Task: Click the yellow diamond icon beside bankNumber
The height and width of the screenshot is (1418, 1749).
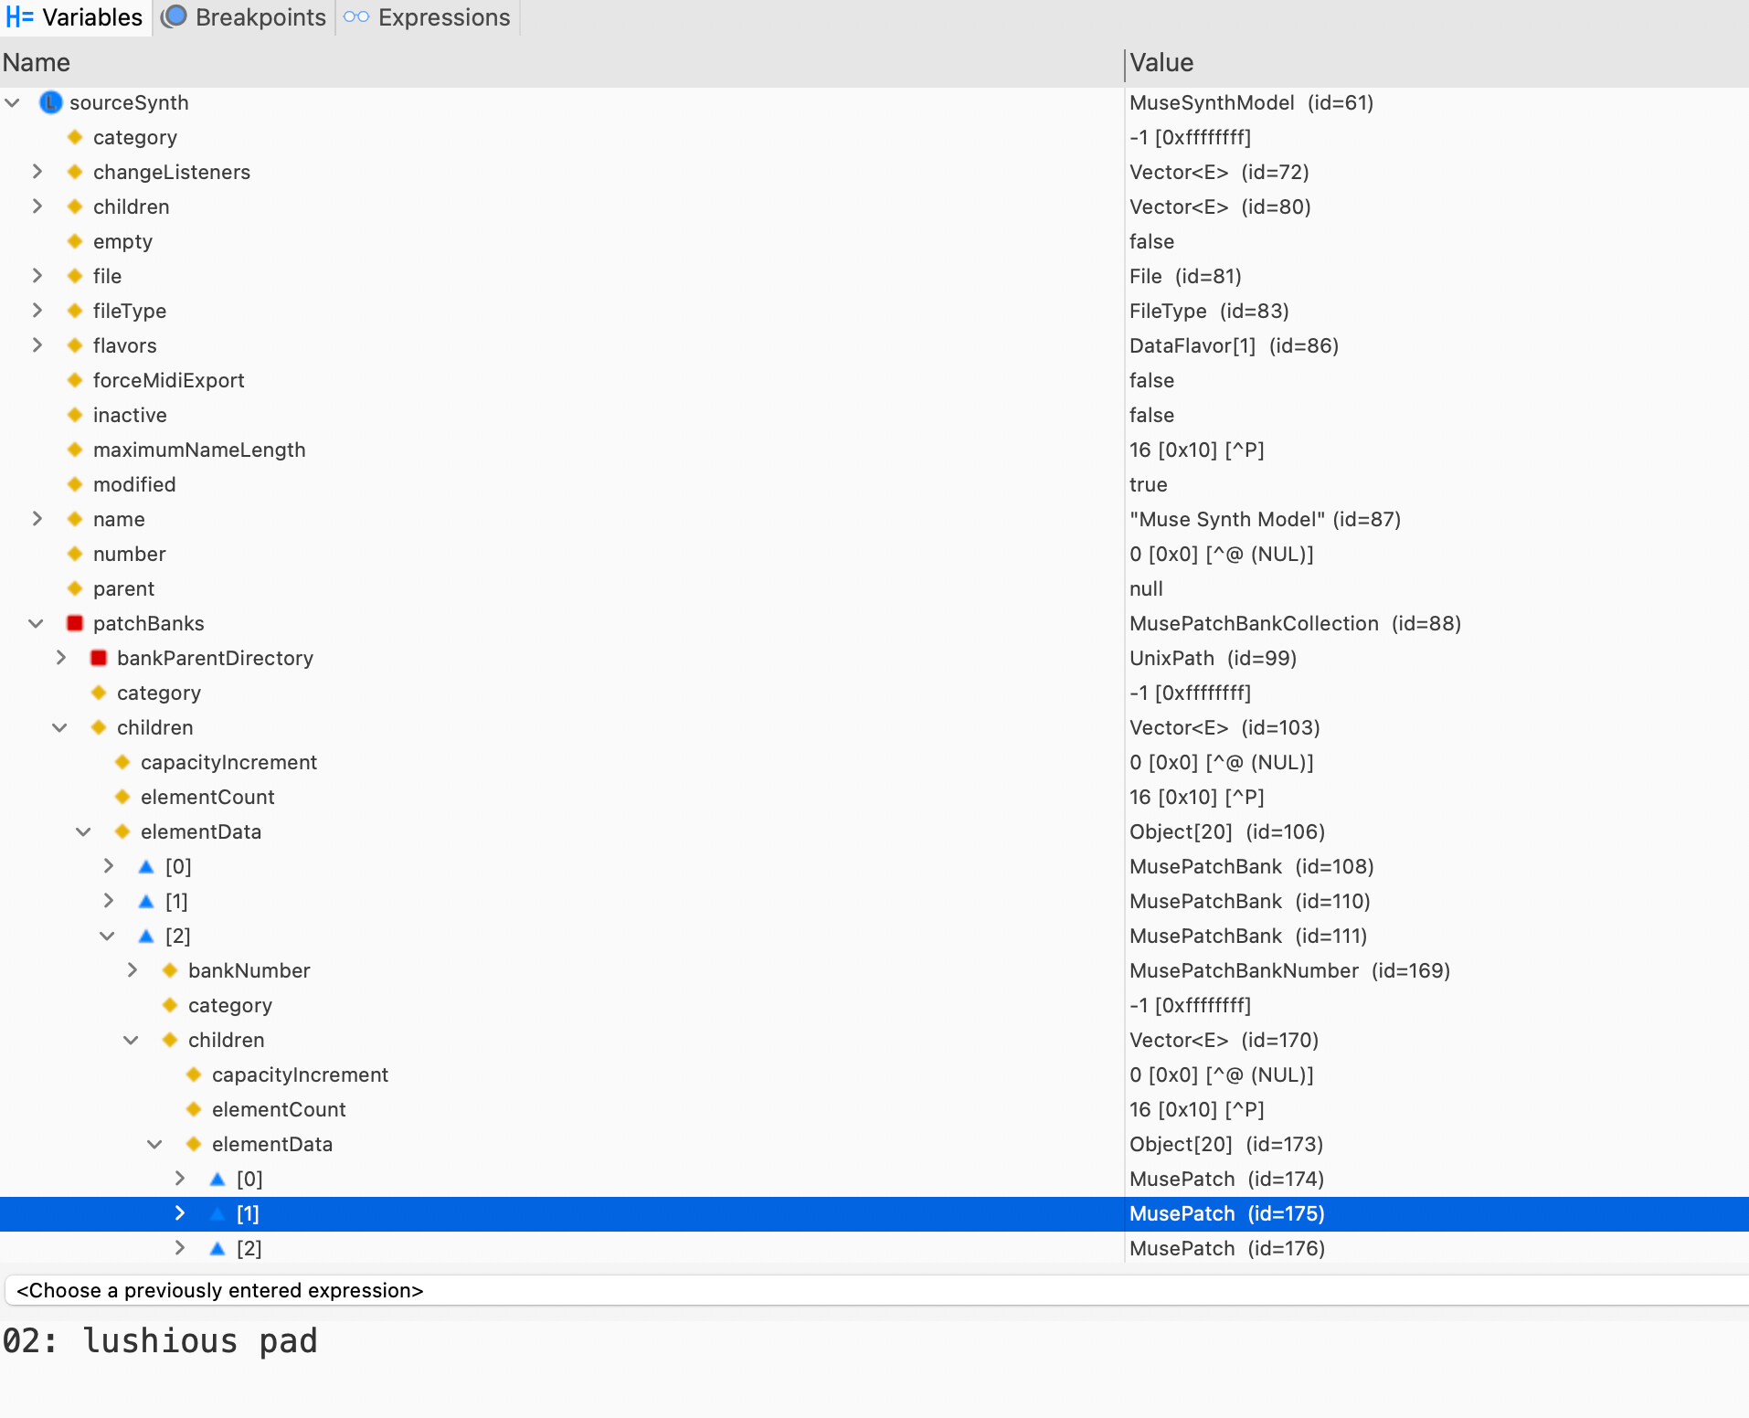Action: click(170, 970)
